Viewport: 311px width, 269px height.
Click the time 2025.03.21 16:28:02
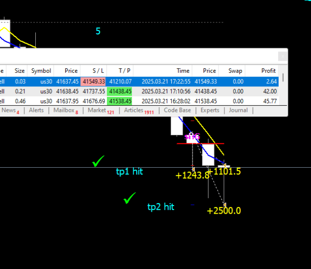pos(166,101)
